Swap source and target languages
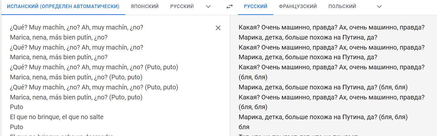437x136 pixels. coord(229,6)
